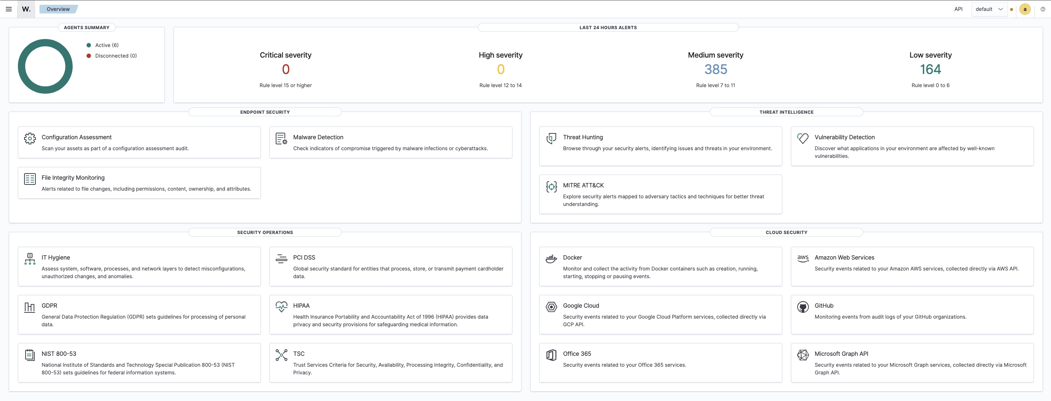Click the orange API status indicator dot
Image resolution: width=1051 pixels, height=401 pixels.
pyautogui.click(x=1012, y=9)
